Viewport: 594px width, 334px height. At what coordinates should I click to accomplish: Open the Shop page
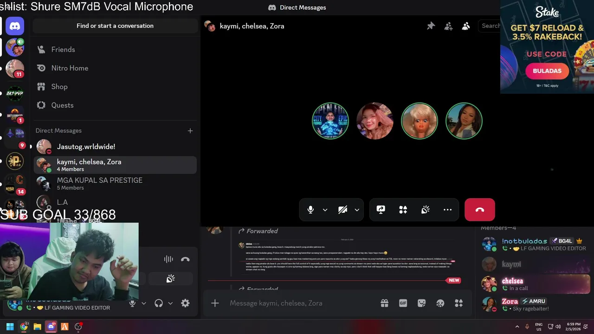pos(115,87)
